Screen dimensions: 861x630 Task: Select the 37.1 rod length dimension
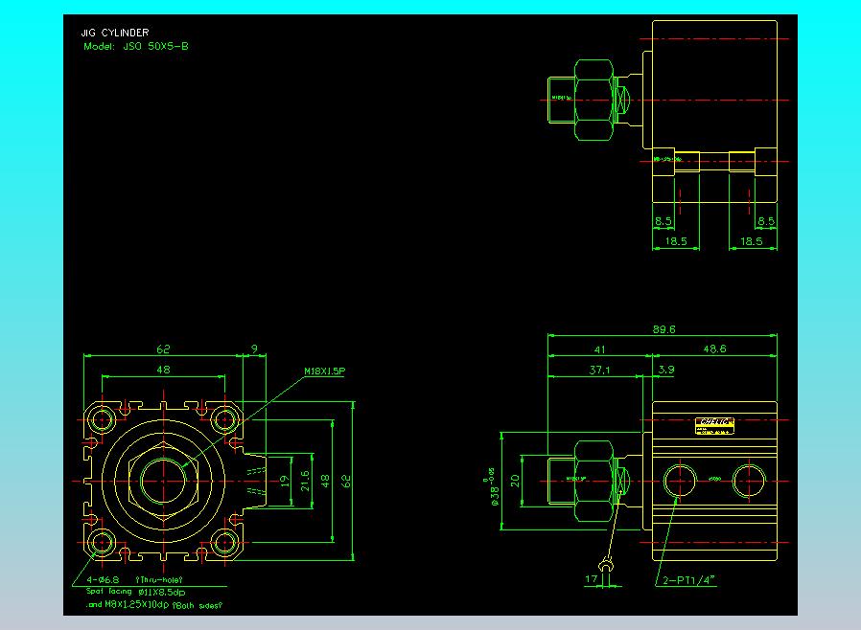(x=599, y=371)
